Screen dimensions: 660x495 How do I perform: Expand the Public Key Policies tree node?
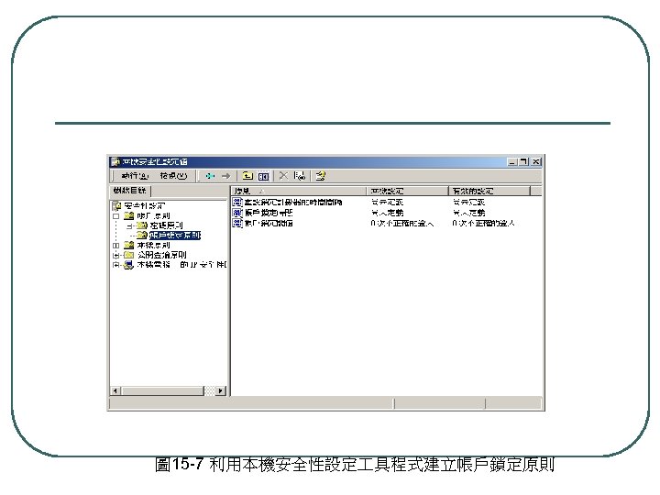pyautogui.click(x=116, y=255)
